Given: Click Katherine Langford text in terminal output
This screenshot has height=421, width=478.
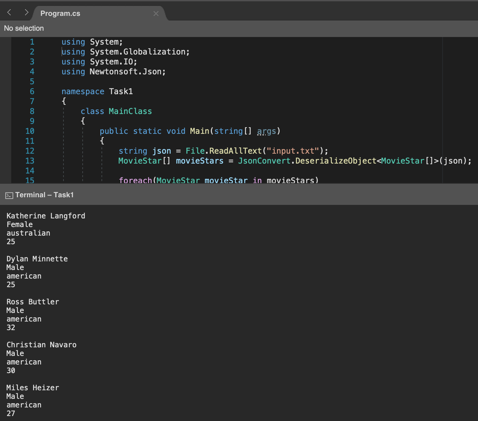Looking at the screenshot, I should (x=46, y=216).
